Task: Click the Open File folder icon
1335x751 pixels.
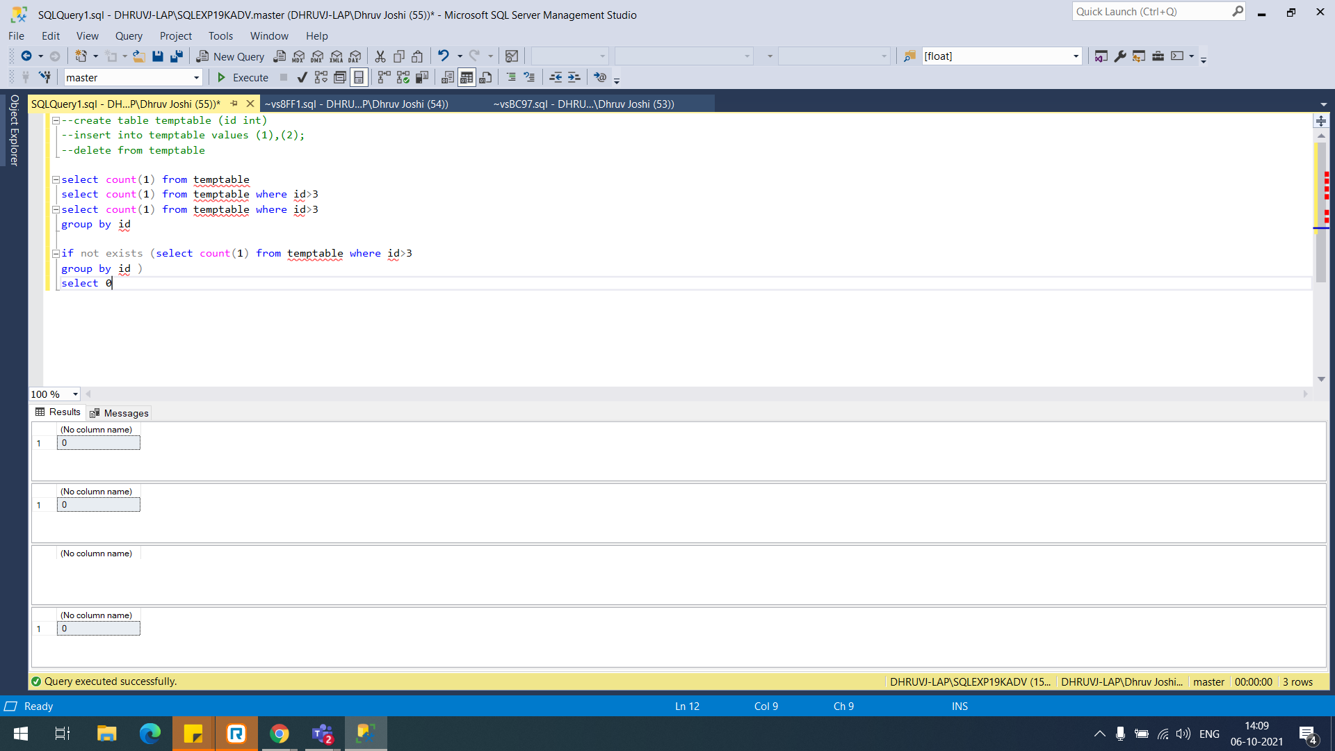Action: coord(139,56)
